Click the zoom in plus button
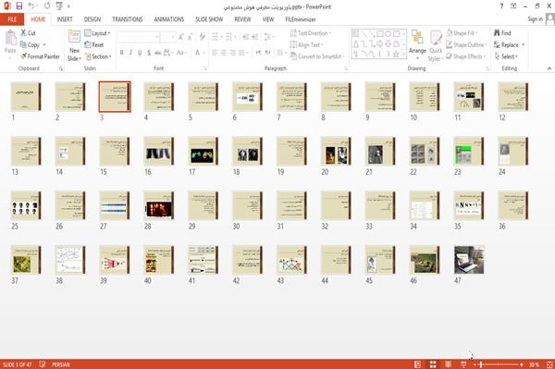Screen dimensions: 555x369 tap(522, 364)
